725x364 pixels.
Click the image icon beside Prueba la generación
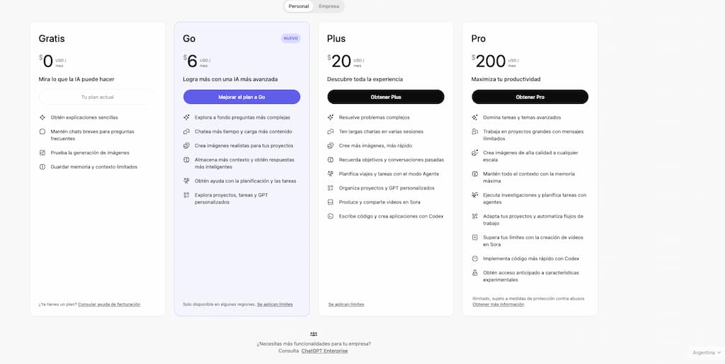(42, 153)
